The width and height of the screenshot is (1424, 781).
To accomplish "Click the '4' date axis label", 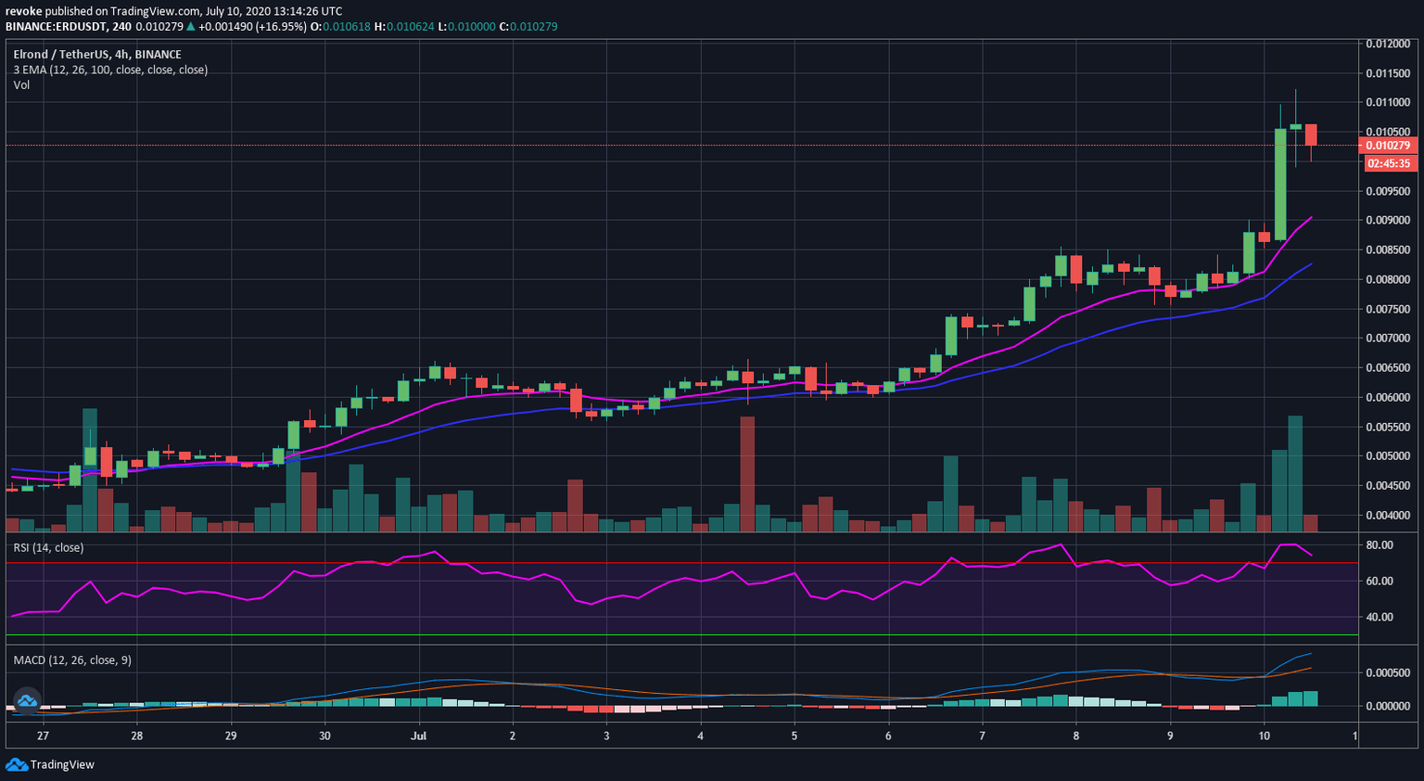I will pyautogui.click(x=700, y=736).
